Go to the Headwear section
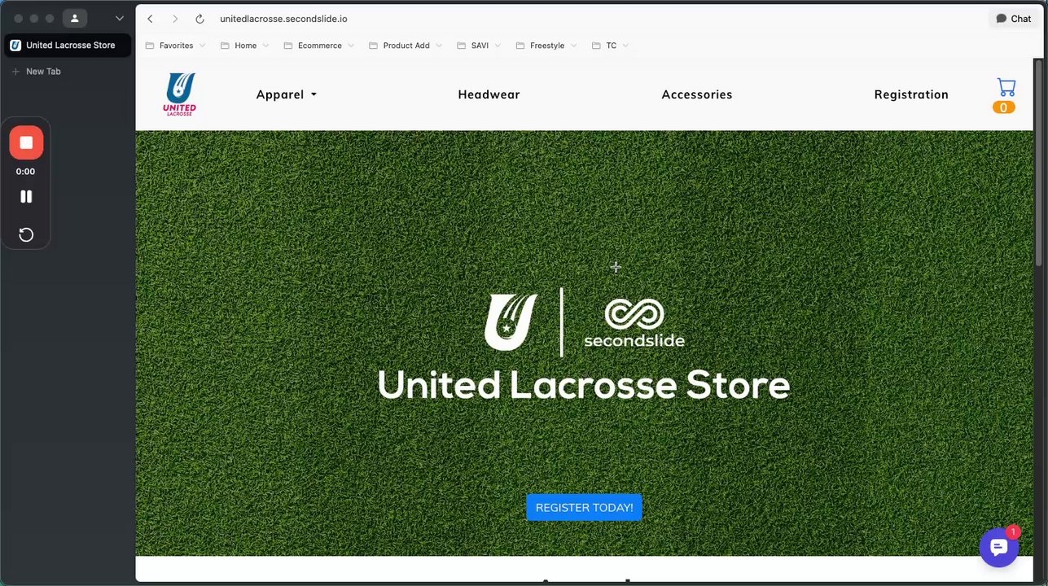The image size is (1048, 586). pyautogui.click(x=489, y=94)
